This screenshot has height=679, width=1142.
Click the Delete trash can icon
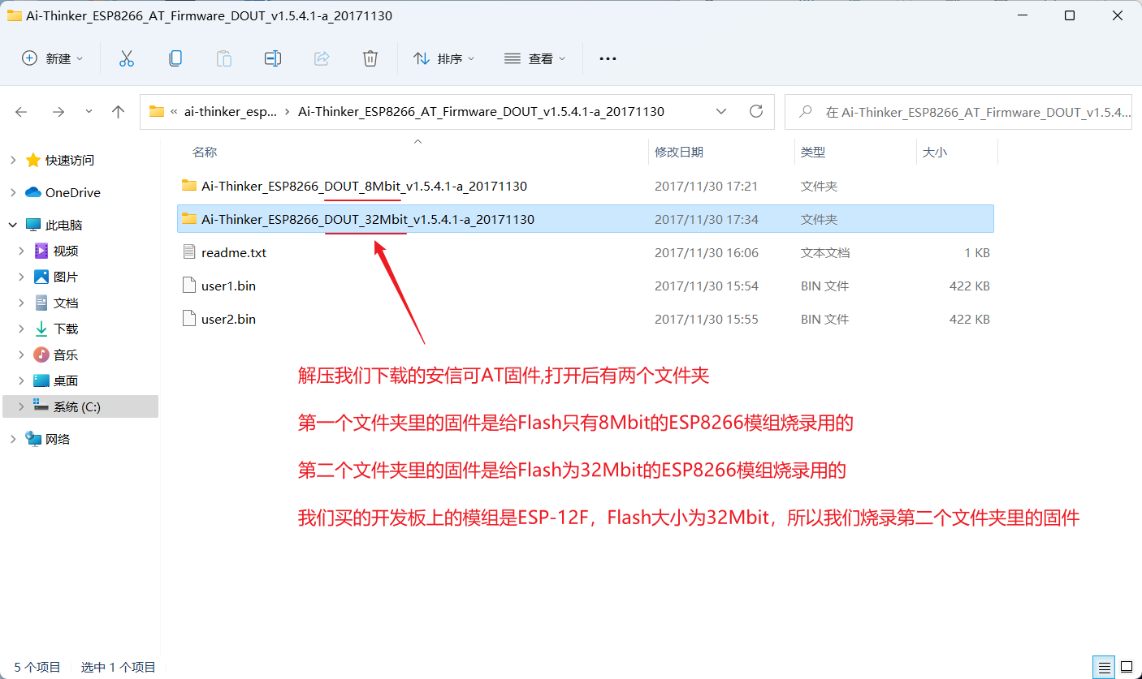[x=370, y=58]
